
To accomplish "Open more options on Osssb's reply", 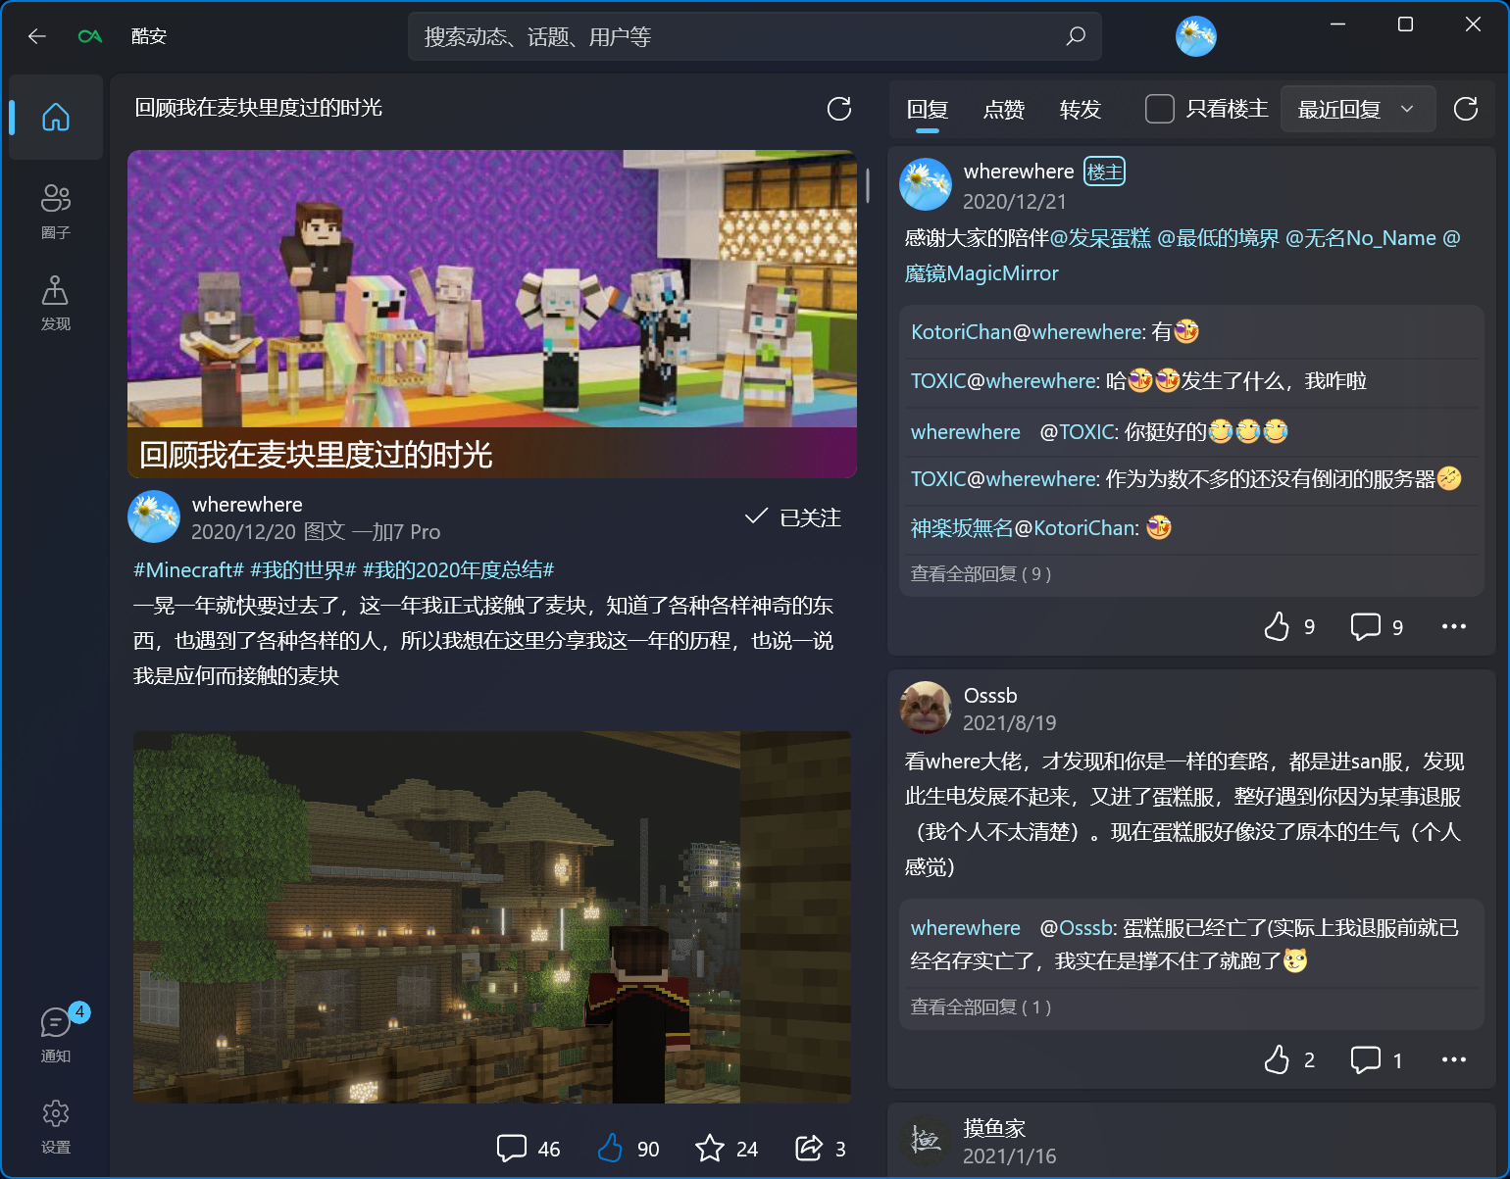I will coord(1454,1059).
